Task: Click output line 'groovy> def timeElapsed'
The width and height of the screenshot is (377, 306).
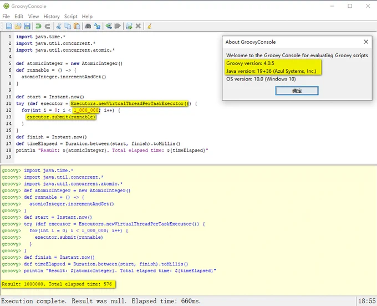Action: click(x=95, y=264)
